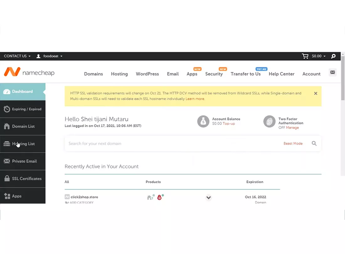Click the Domain List house icon
The height and width of the screenshot is (254, 345).
pos(7,126)
